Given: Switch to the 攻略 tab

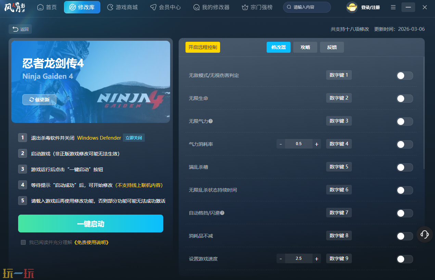Looking at the screenshot, I should (x=305, y=47).
